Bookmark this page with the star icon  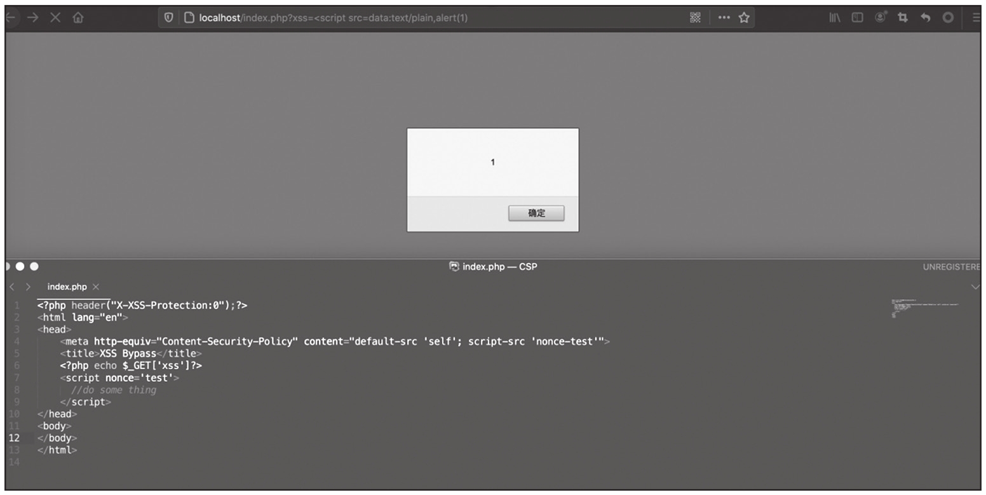tap(744, 18)
